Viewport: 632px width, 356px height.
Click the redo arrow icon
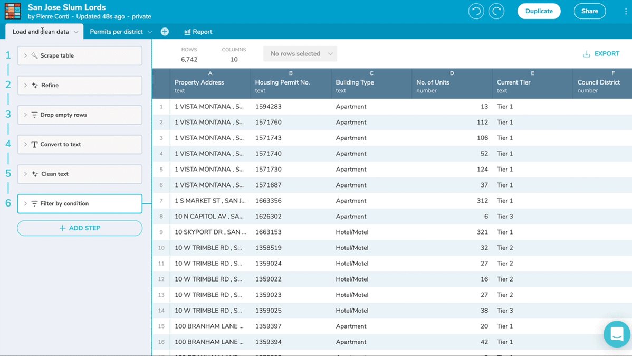point(496,11)
